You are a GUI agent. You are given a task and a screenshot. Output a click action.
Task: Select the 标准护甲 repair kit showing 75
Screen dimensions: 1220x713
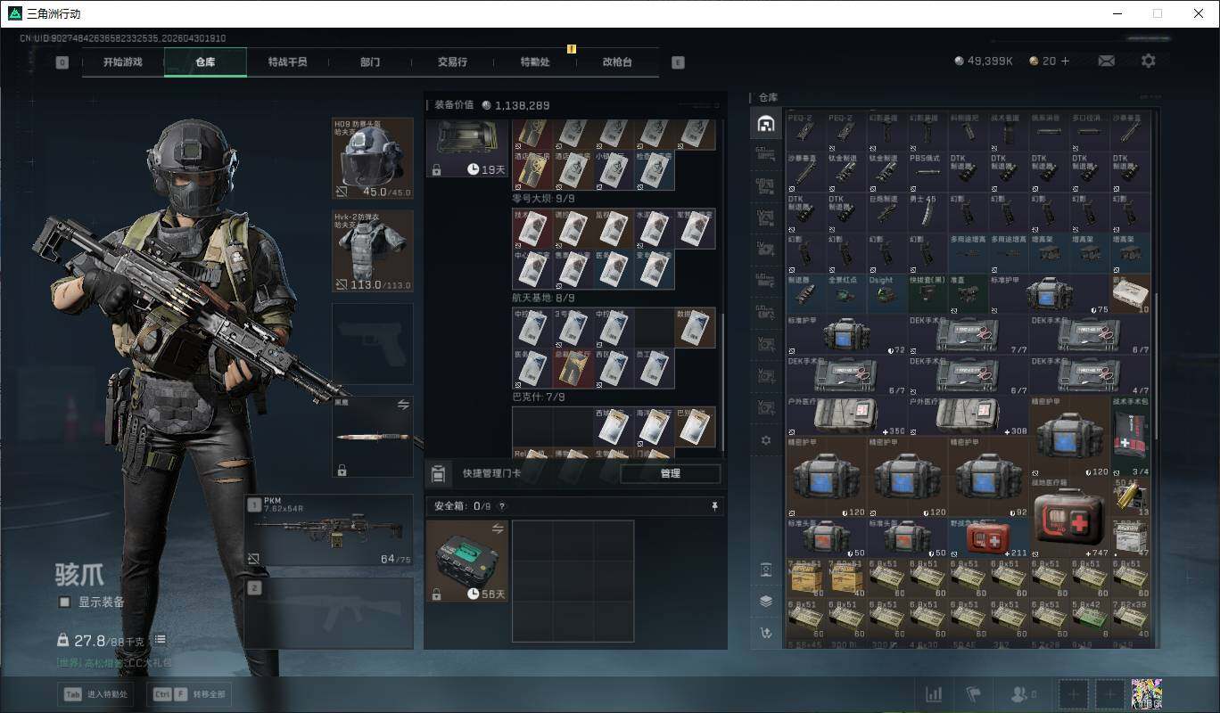point(1049,293)
